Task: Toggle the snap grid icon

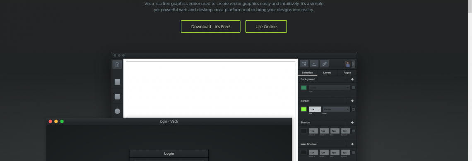Action: [x=304, y=64]
